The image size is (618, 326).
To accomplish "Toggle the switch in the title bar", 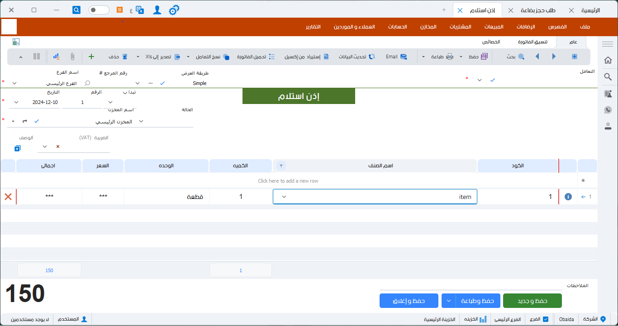I will tap(99, 10).
